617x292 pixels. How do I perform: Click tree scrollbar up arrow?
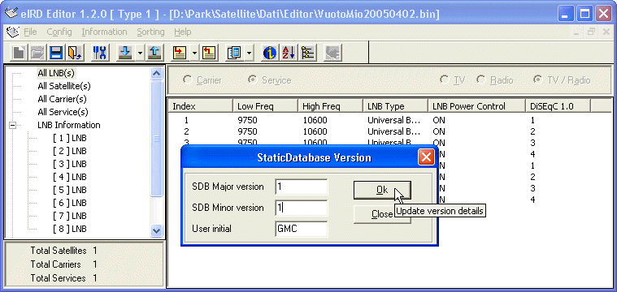pyautogui.click(x=157, y=73)
